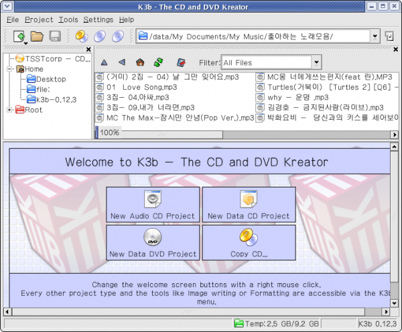Click the blue disc icon beside the path box
The image size is (402, 332).
[x=118, y=36]
